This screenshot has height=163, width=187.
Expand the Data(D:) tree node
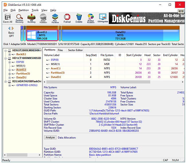(x=9, y=78)
